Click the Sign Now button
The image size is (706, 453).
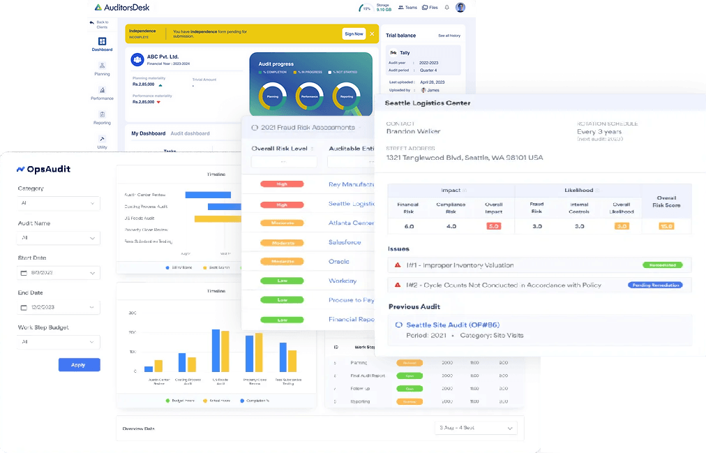pos(354,34)
